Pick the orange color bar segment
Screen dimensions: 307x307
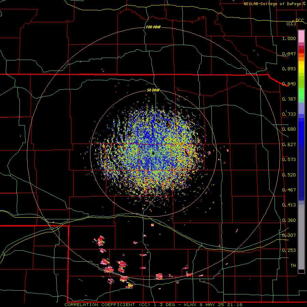click(x=301, y=59)
